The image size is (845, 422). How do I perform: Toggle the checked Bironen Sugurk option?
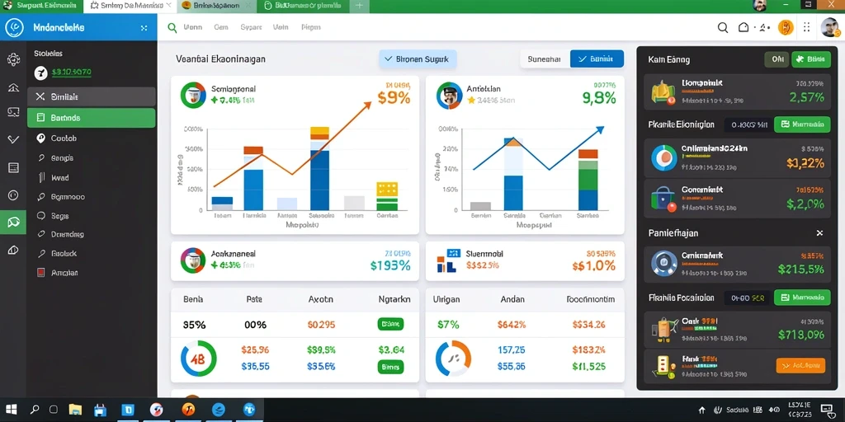pos(418,59)
